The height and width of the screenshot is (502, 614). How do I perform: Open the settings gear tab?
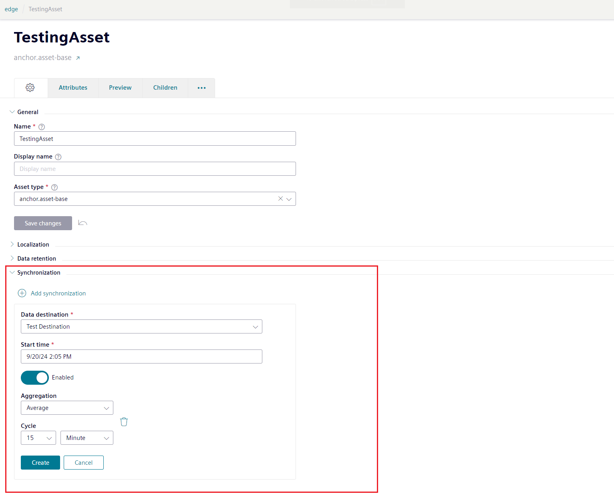[30, 88]
